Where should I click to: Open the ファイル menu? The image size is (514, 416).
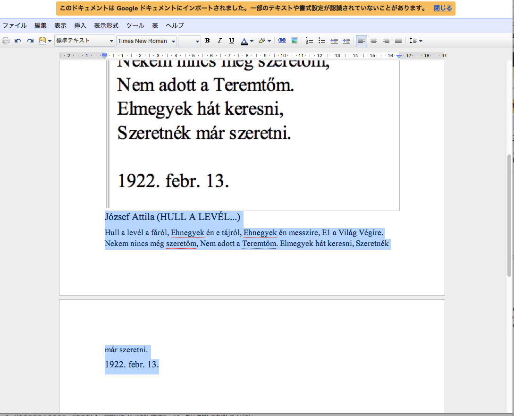[x=15, y=25]
